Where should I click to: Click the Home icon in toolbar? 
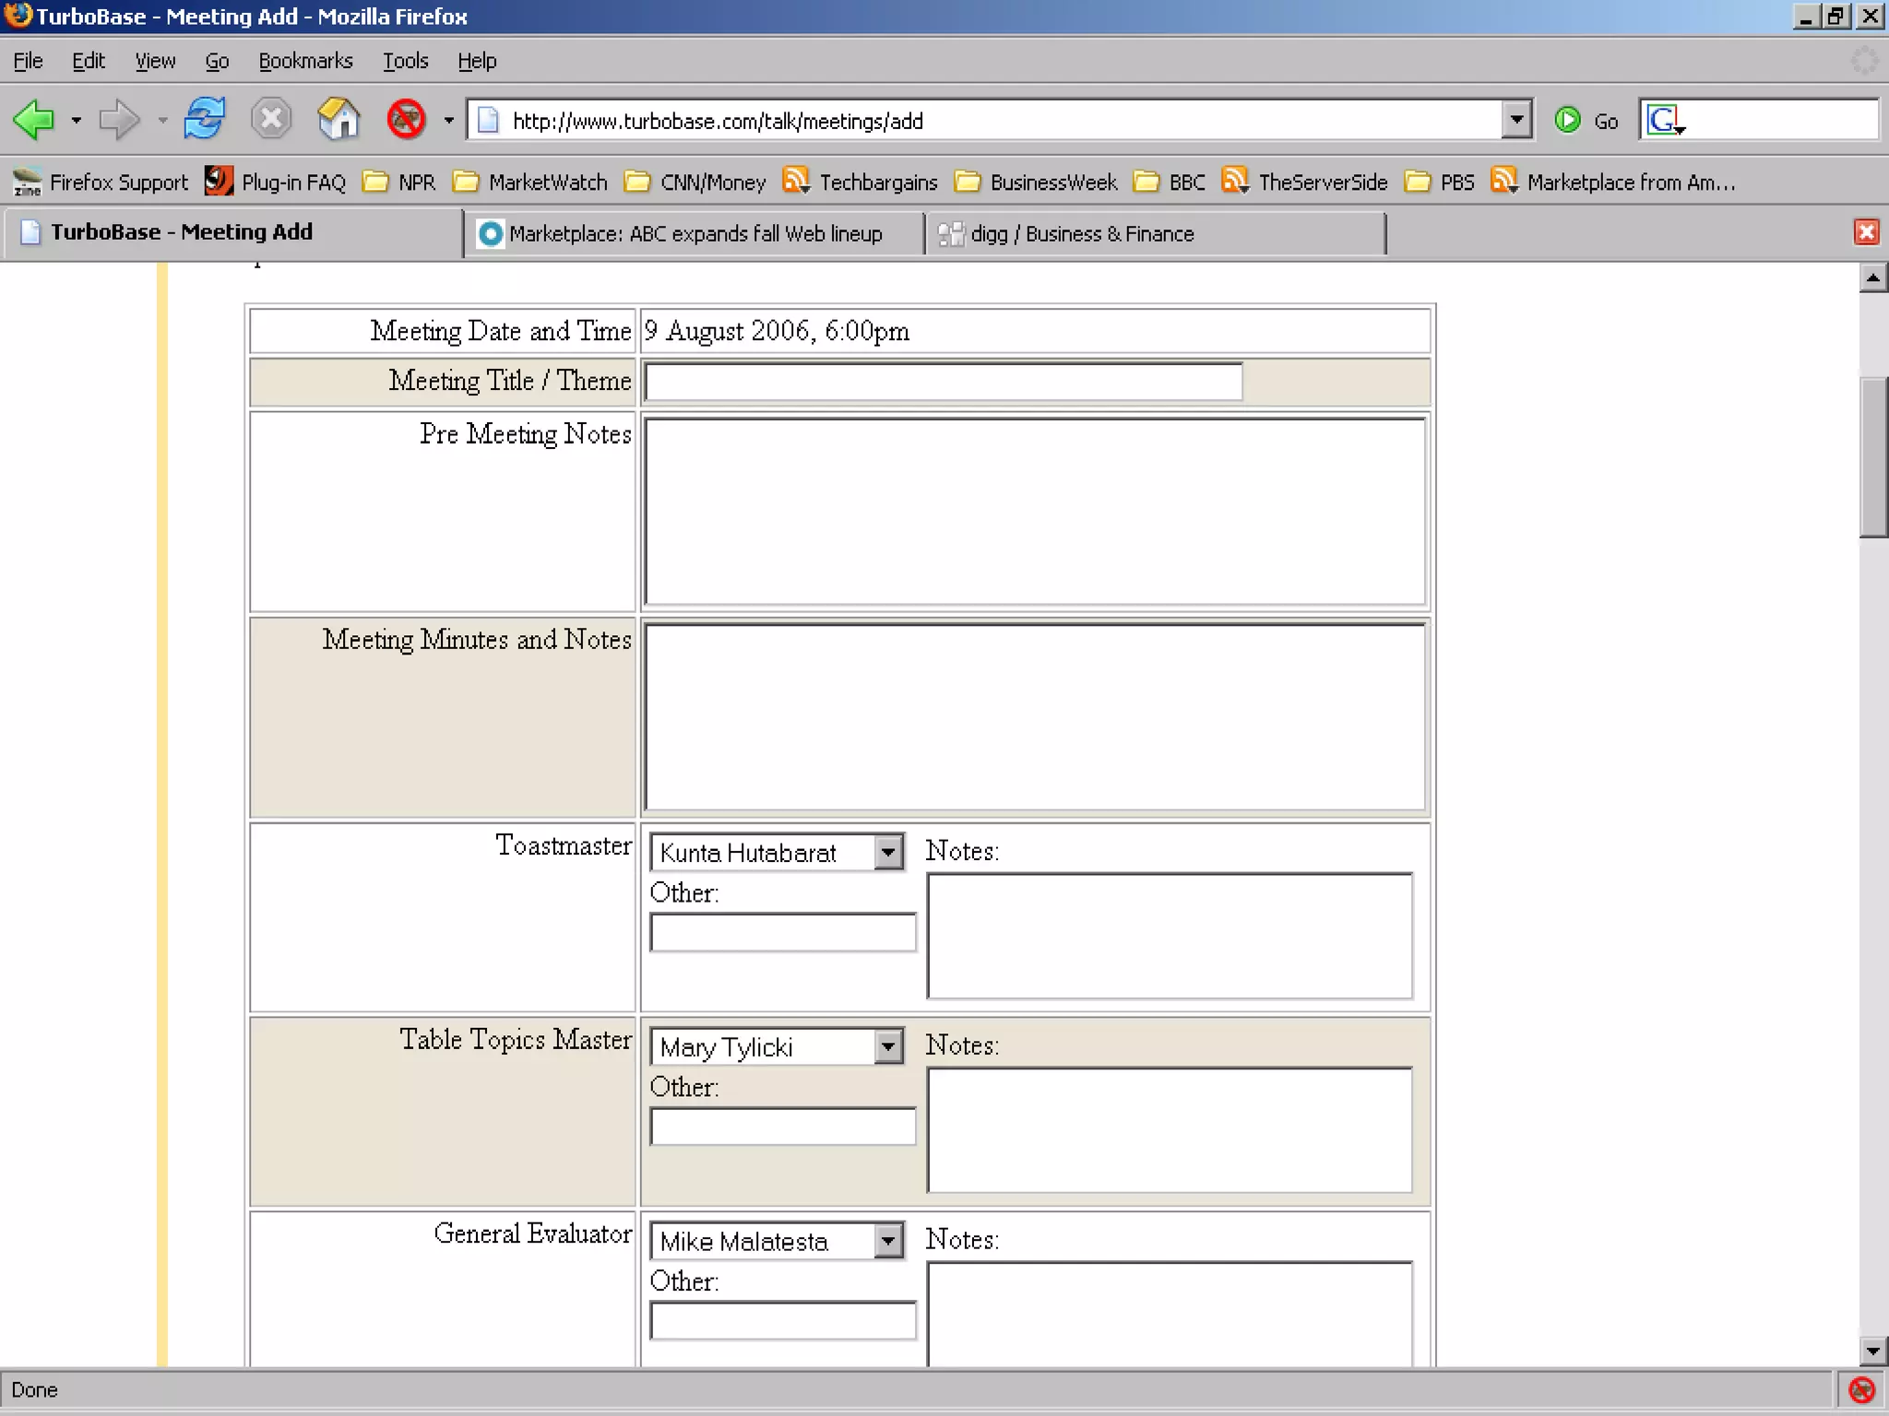(x=339, y=120)
